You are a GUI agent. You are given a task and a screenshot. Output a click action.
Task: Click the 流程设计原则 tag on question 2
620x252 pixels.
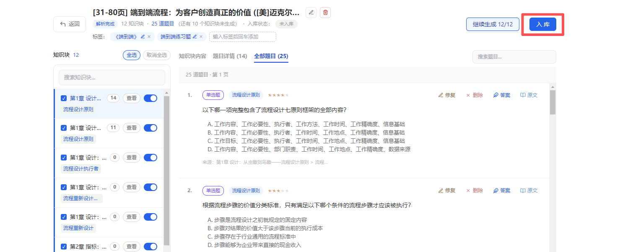[246, 191]
